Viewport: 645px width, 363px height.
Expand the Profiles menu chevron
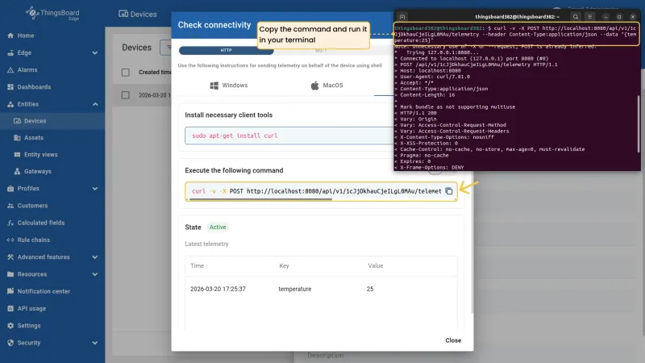point(95,189)
